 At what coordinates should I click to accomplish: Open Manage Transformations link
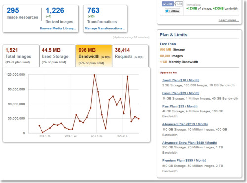(105, 28)
